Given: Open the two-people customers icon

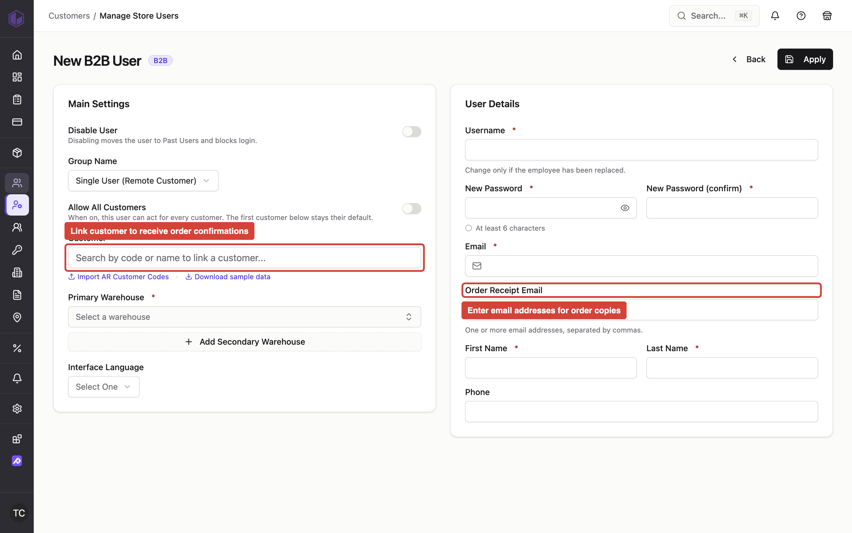Looking at the screenshot, I should tap(17, 183).
